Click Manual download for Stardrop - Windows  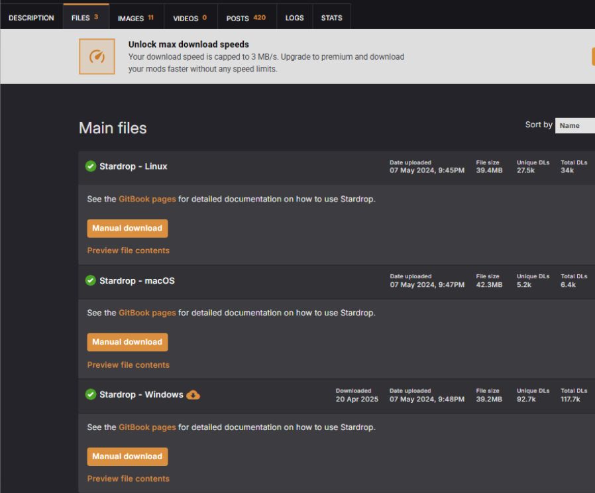(127, 457)
